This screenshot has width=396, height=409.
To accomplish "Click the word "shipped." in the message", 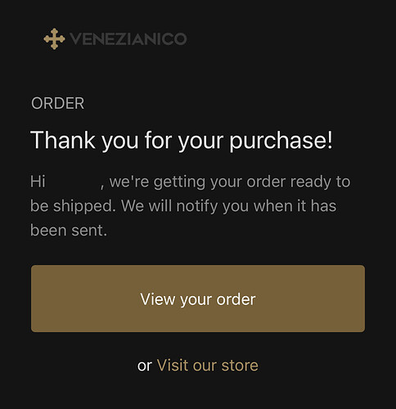I will pyautogui.click(x=84, y=206).
